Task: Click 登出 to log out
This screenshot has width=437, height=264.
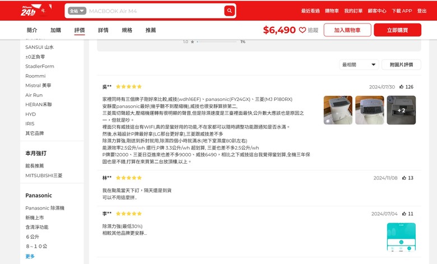Action: tap(422, 11)
